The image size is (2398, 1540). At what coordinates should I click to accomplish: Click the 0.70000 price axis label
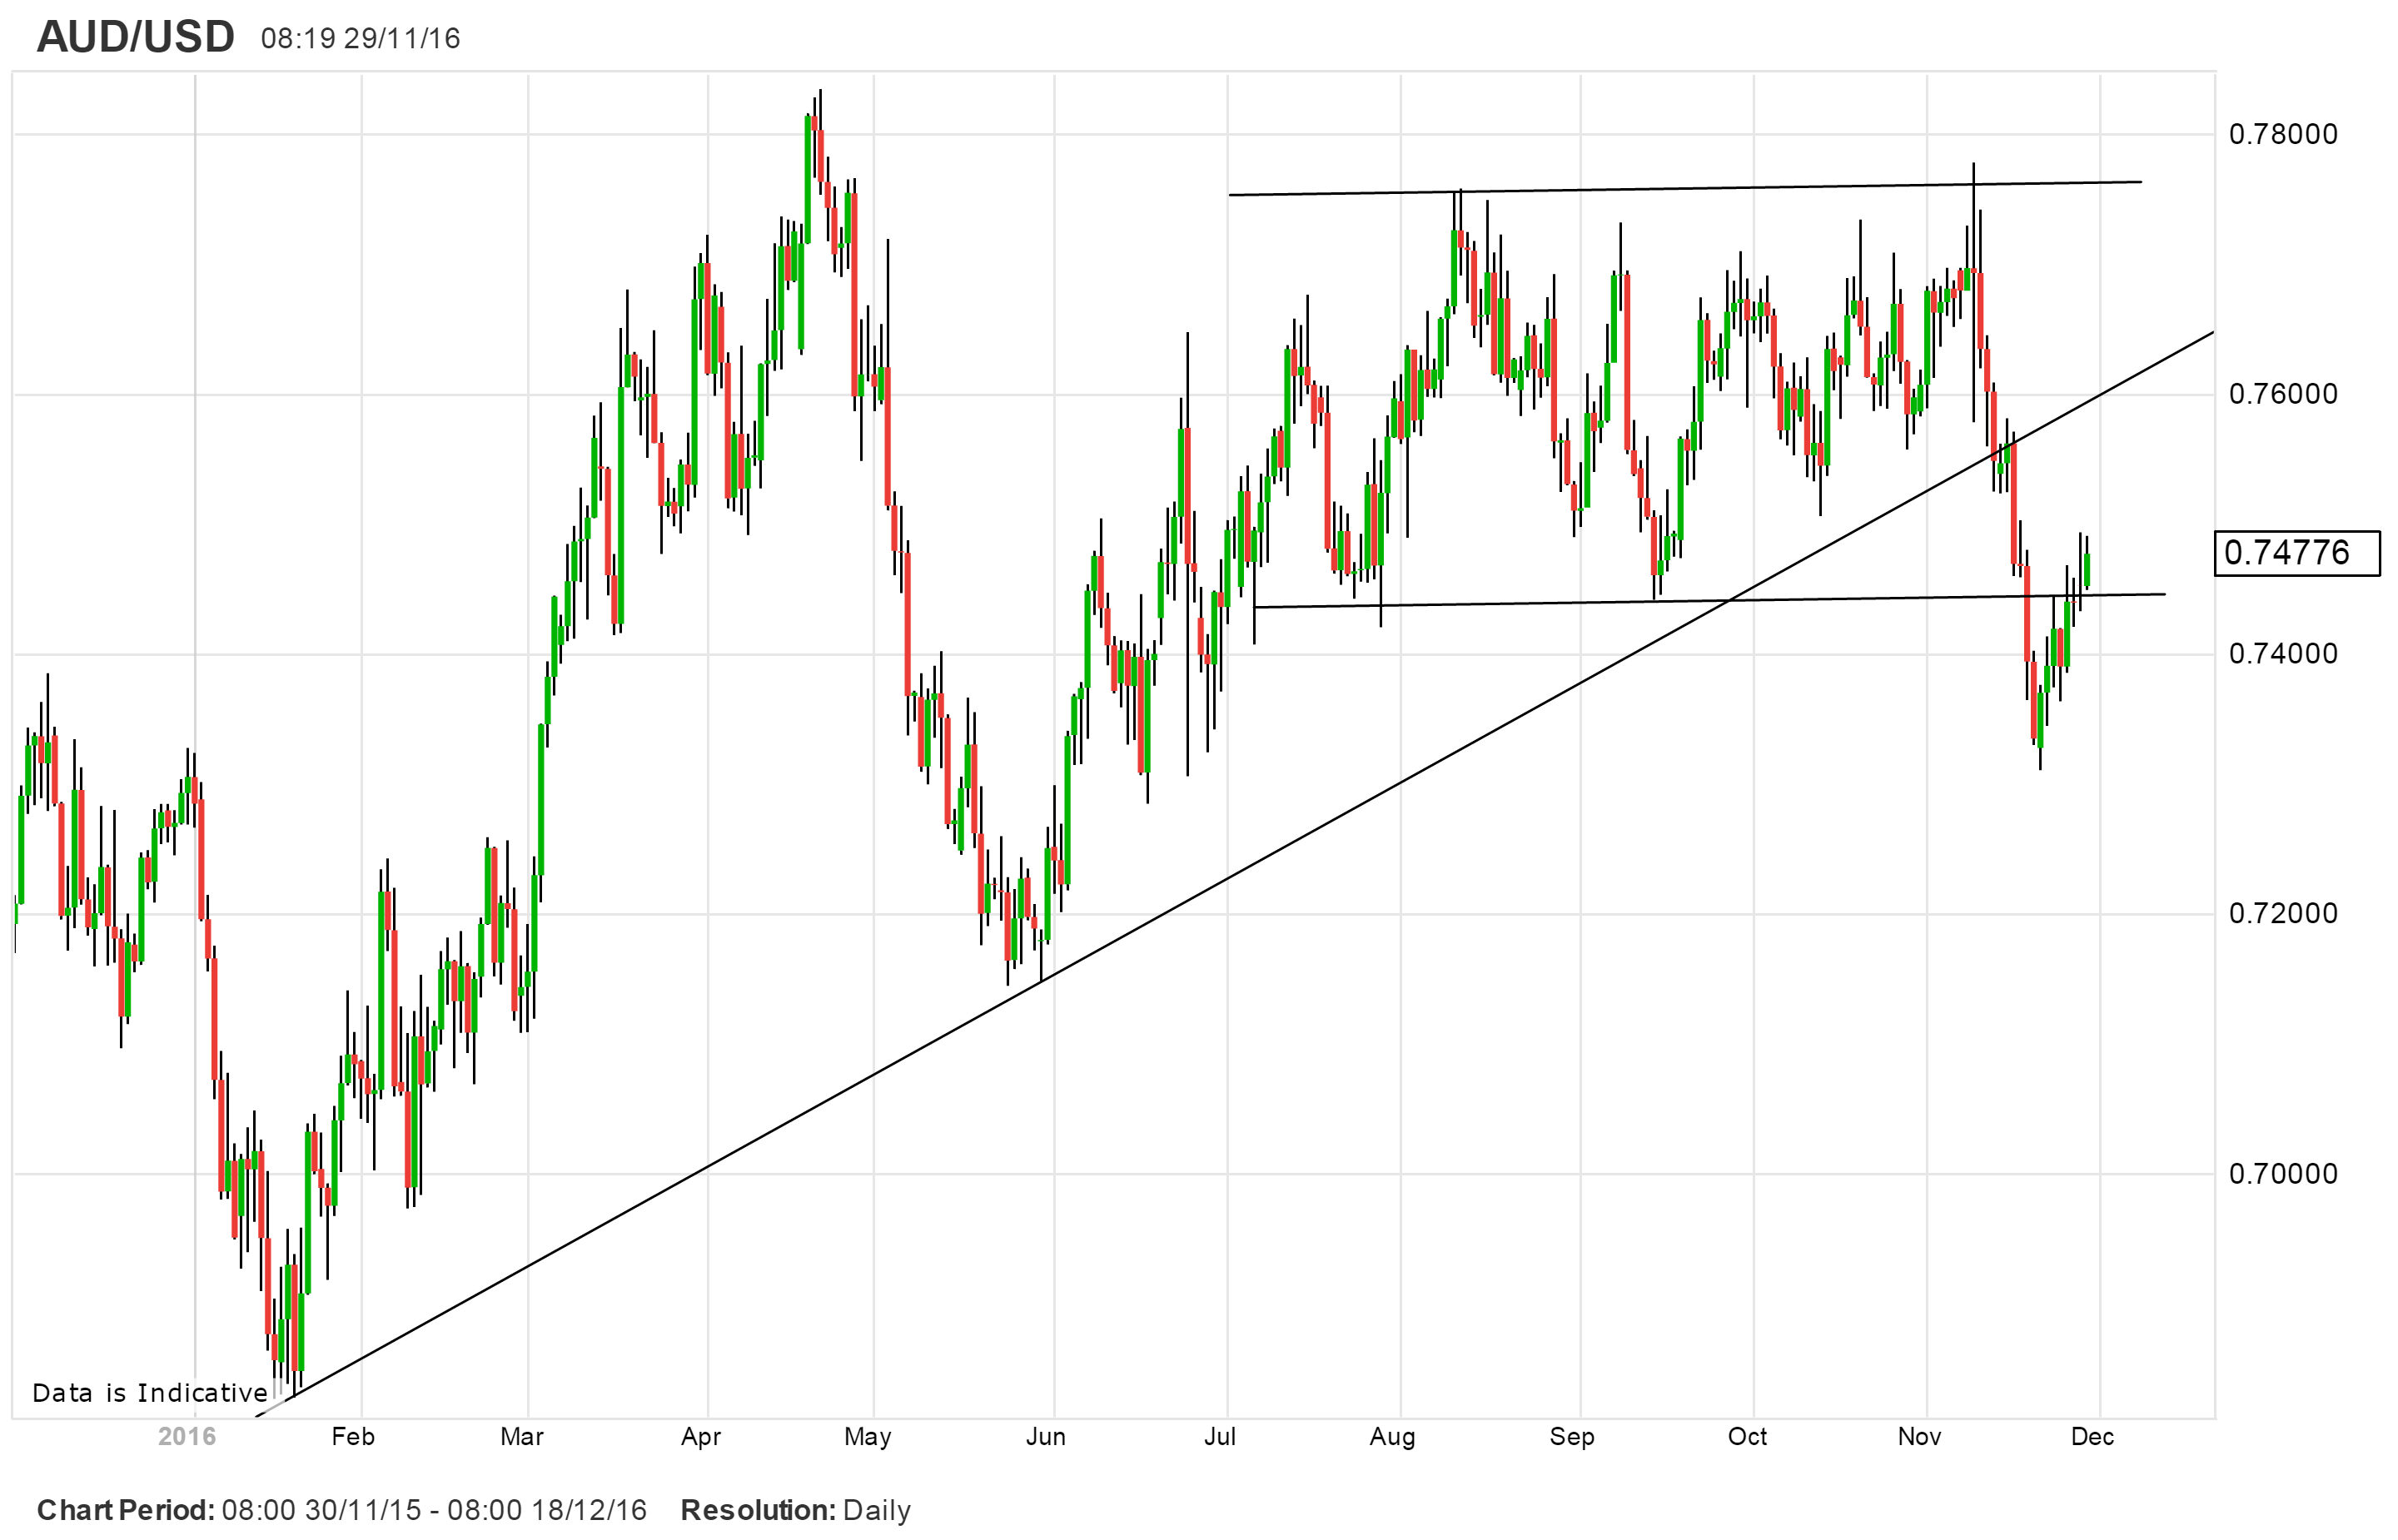(x=2283, y=1173)
